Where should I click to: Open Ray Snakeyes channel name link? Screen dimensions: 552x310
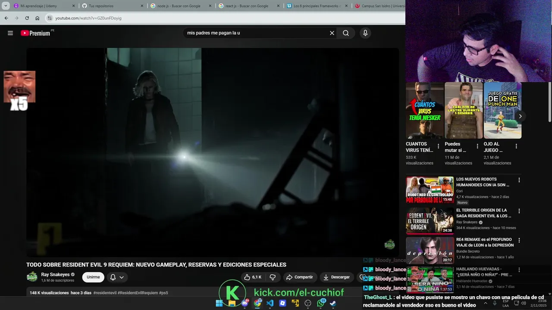pyautogui.click(x=55, y=274)
